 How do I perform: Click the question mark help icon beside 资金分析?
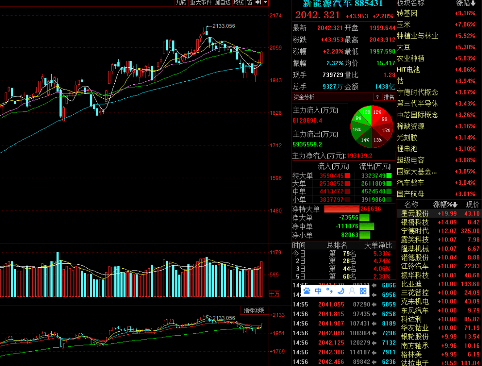click(x=378, y=97)
